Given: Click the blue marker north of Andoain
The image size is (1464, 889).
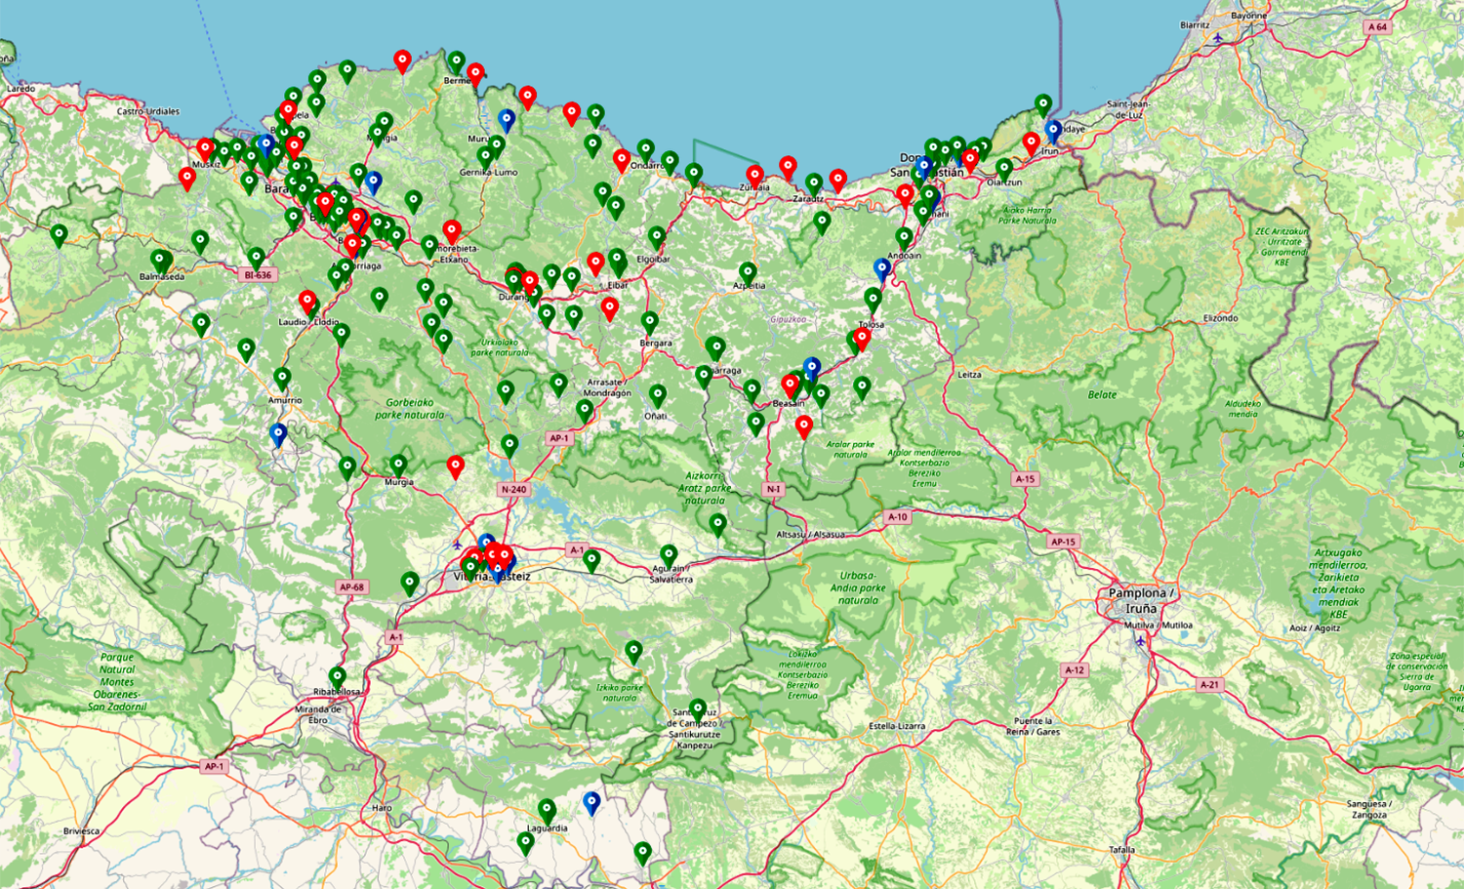Looking at the screenshot, I should click(x=882, y=268).
